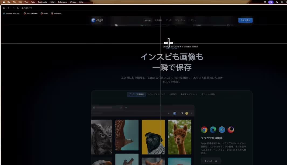287x165 pixels.
Task: Go back with the back arrow
Action: point(8,8)
